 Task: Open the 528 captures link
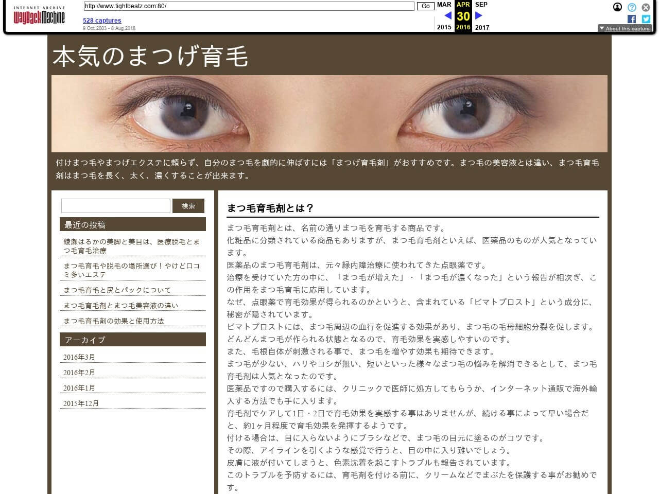[x=102, y=21]
